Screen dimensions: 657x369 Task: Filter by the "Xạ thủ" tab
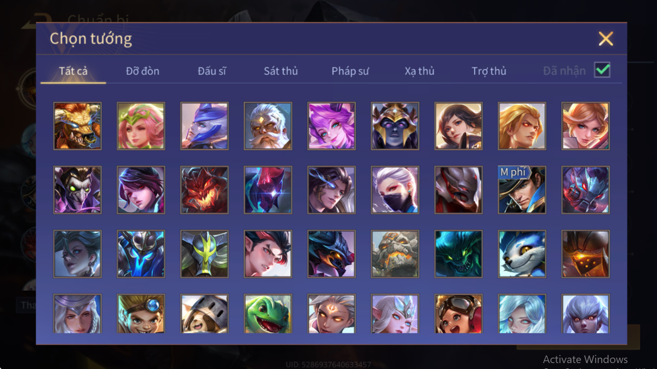[x=420, y=71]
